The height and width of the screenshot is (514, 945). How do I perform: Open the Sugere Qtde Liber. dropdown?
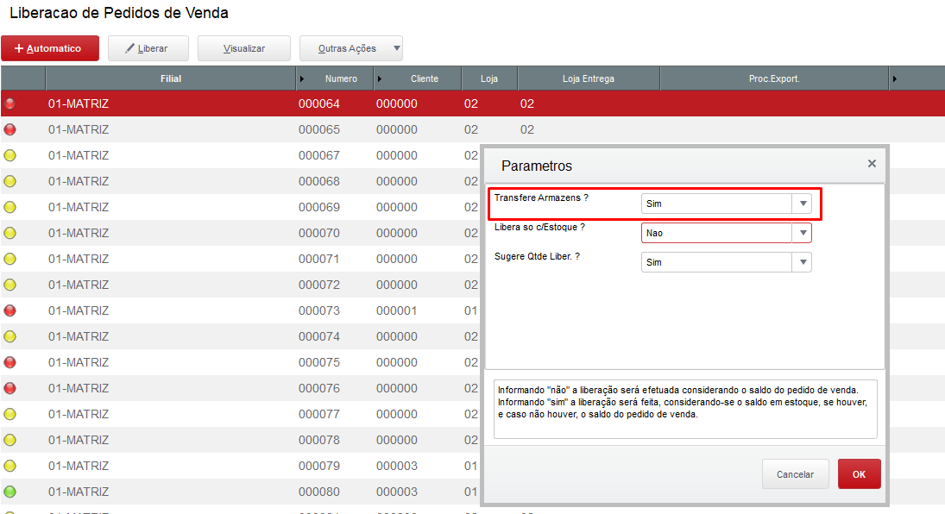pyautogui.click(x=727, y=262)
